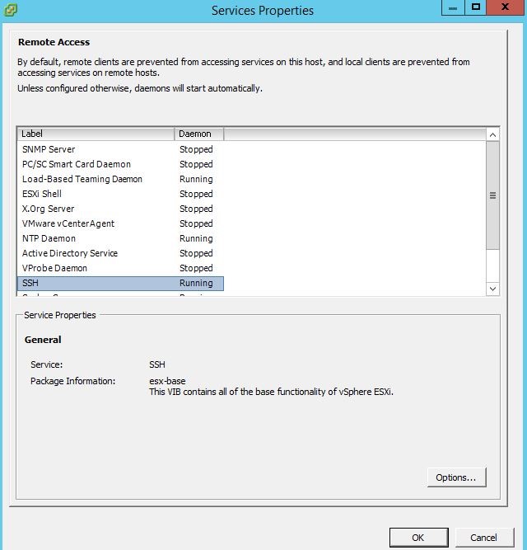Confirm with the OK button
This screenshot has height=550, width=527.
click(417, 538)
